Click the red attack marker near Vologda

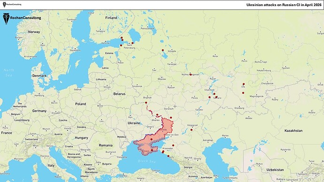tap(163, 50)
